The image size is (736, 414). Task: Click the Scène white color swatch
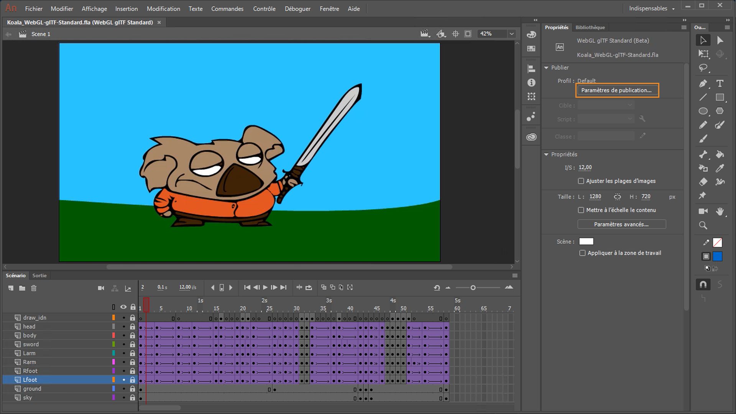point(586,242)
